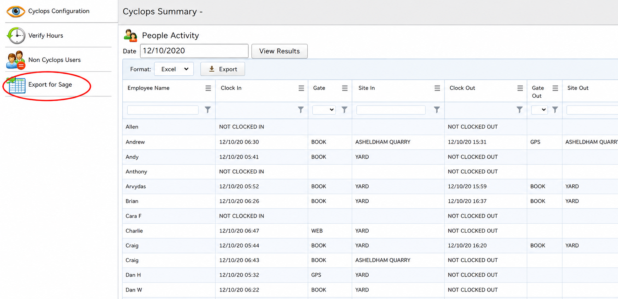Open Cyclops Configuration eye icon
618x299 pixels.
[x=16, y=11]
